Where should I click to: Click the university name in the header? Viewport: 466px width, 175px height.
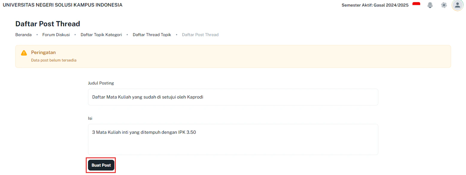point(63,5)
